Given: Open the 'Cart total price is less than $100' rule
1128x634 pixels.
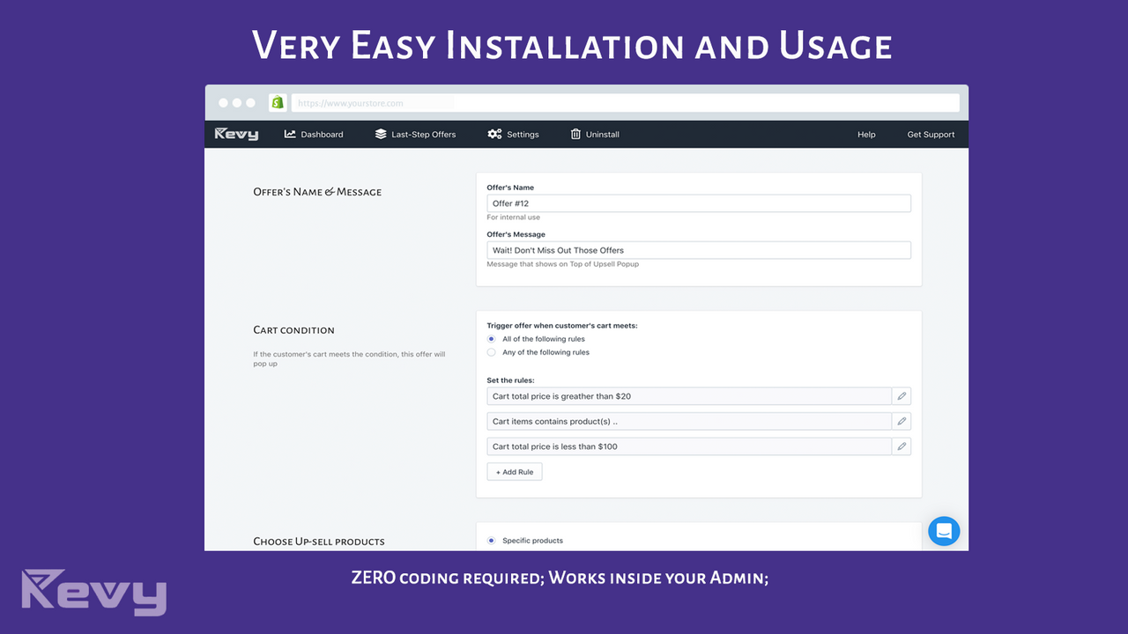Looking at the screenshot, I should click(692, 446).
